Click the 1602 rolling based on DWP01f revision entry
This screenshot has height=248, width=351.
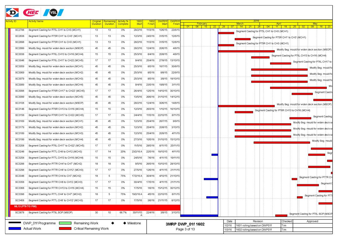pyautogui.click(x=254, y=230)
